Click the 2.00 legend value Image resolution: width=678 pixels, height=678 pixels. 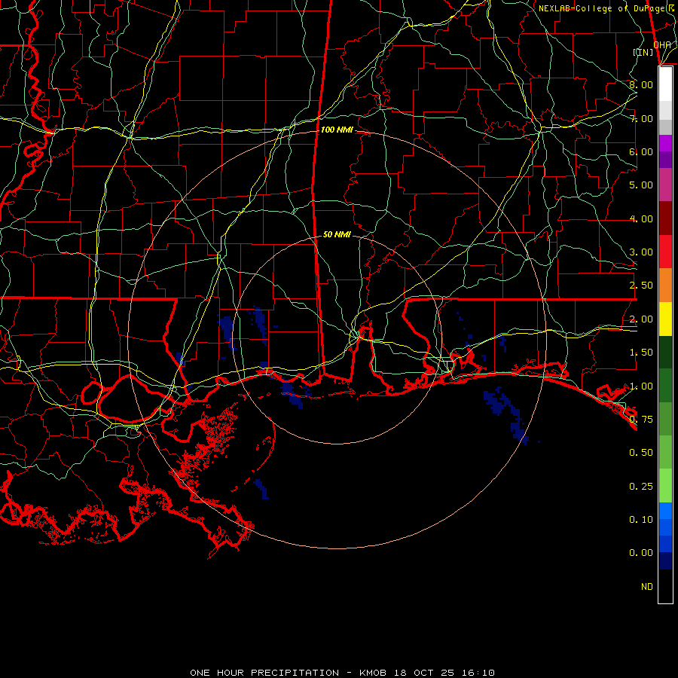641,319
